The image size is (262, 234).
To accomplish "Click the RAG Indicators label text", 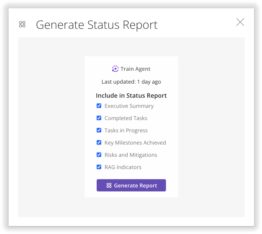I will [123, 167].
